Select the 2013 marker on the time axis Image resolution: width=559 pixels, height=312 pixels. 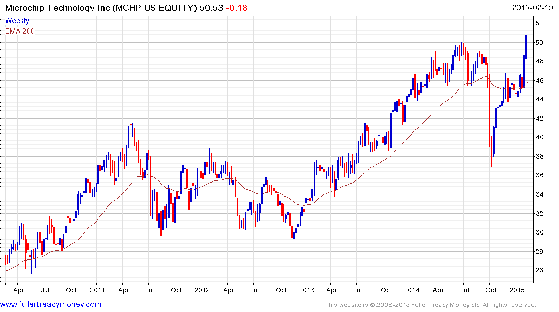click(307, 290)
